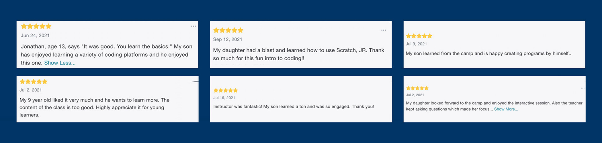Screen dimensions: 602x143
Task: Click the Jul 16, 2021 date
Action: tap(224, 98)
